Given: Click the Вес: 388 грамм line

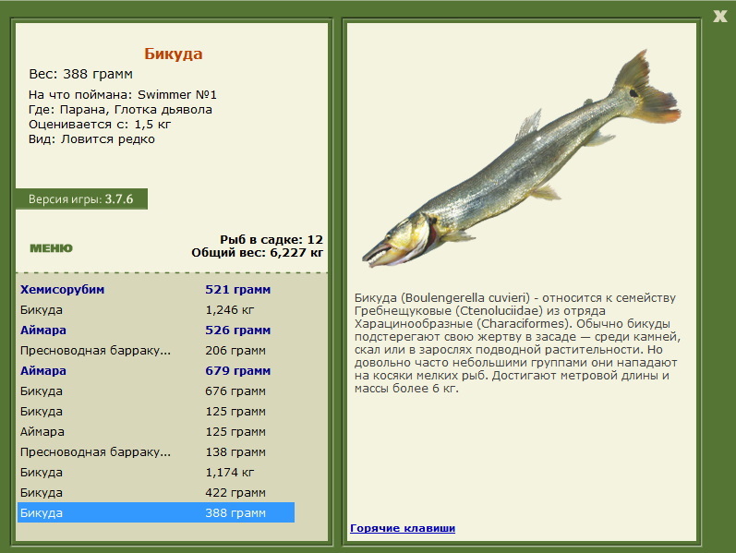Looking at the screenshot, I should coord(80,74).
